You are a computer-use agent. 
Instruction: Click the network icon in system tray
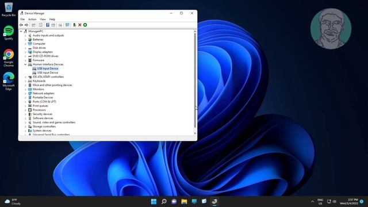click(x=329, y=202)
